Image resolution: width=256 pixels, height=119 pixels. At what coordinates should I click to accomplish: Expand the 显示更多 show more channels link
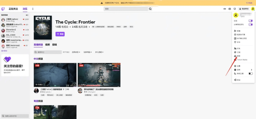(4, 51)
